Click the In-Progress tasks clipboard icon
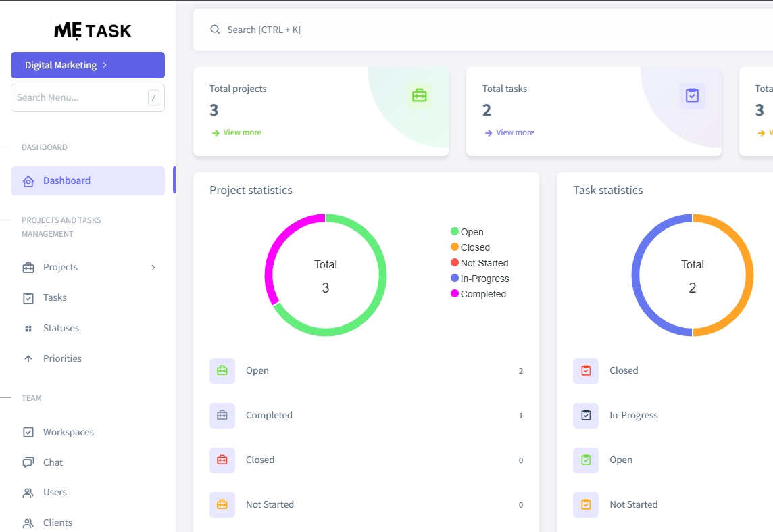 [586, 416]
